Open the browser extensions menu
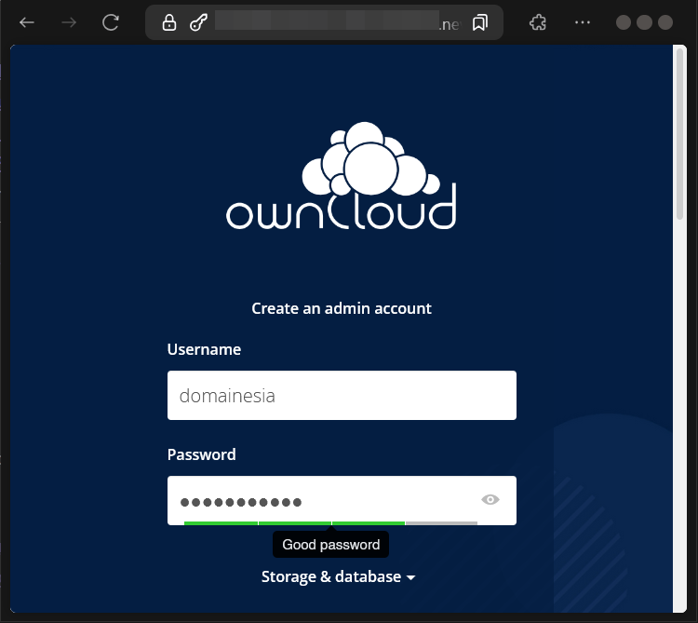The image size is (698, 623). [538, 22]
